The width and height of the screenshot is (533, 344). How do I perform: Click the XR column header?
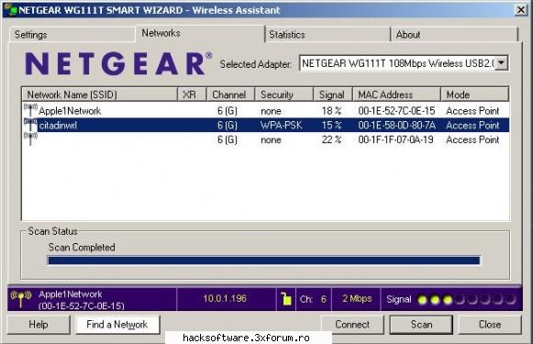(x=192, y=94)
